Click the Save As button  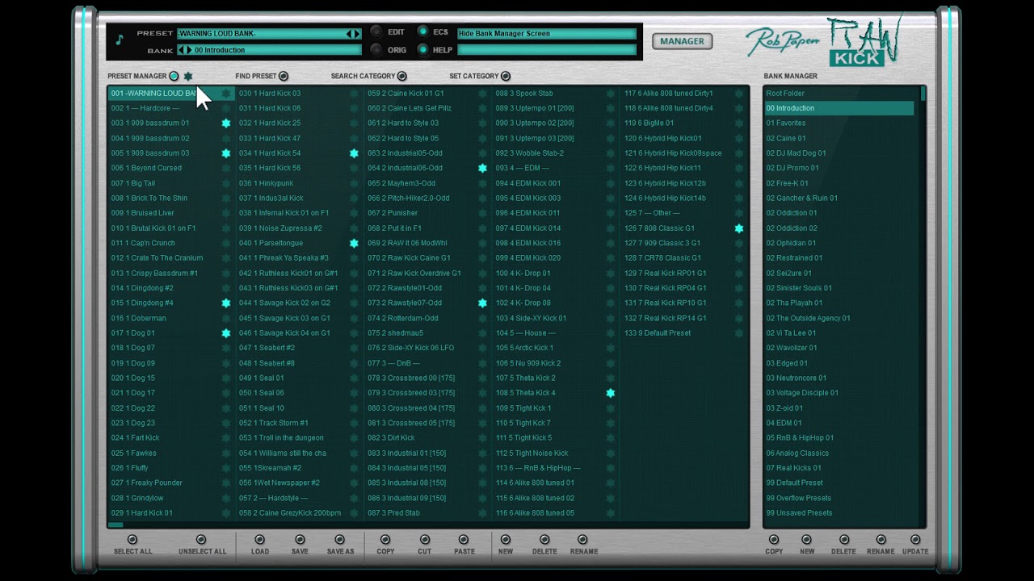pos(340,540)
